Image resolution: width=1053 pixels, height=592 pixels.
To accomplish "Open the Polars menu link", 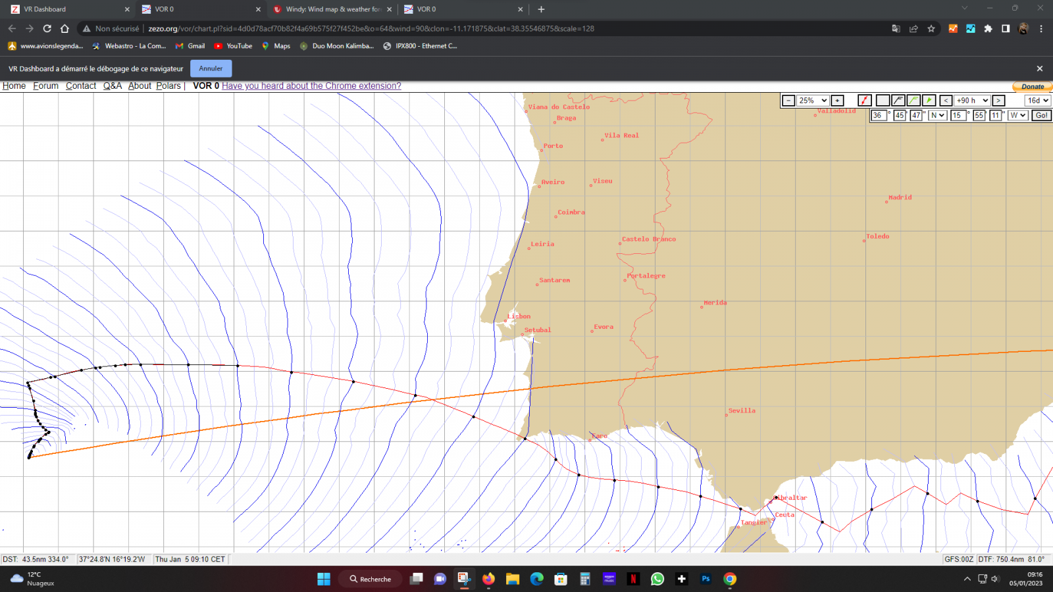I will (168, 86).
